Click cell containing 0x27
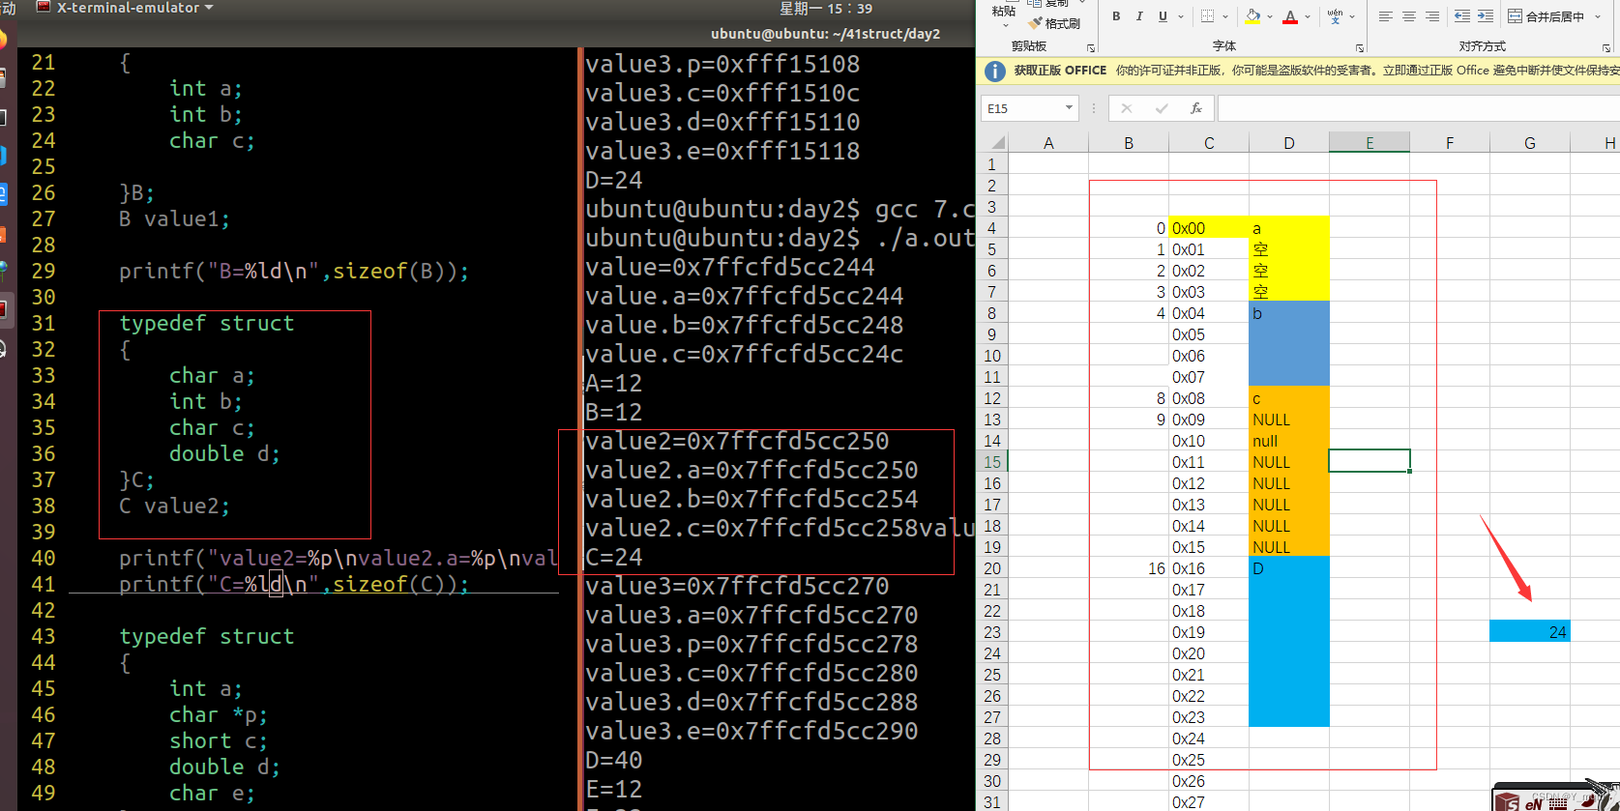 [x=1209, y=802]
